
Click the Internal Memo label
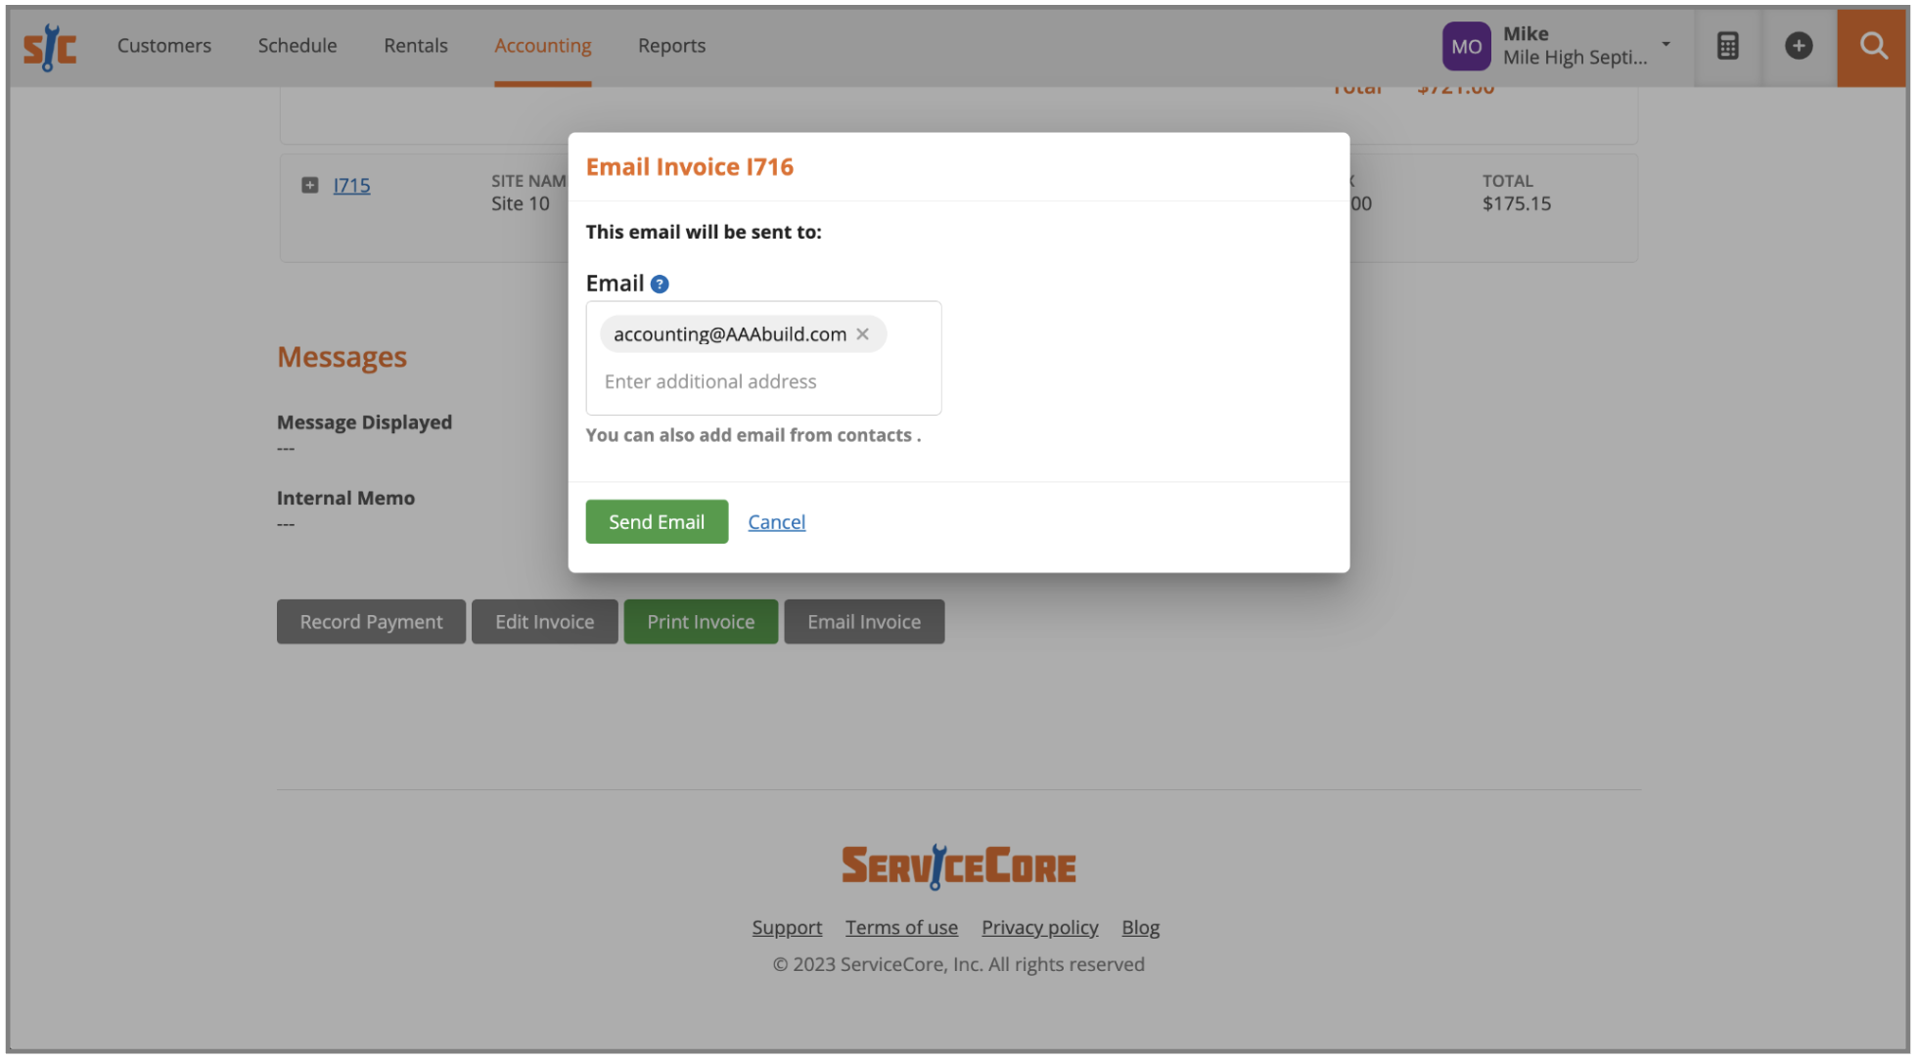[345, 499]
